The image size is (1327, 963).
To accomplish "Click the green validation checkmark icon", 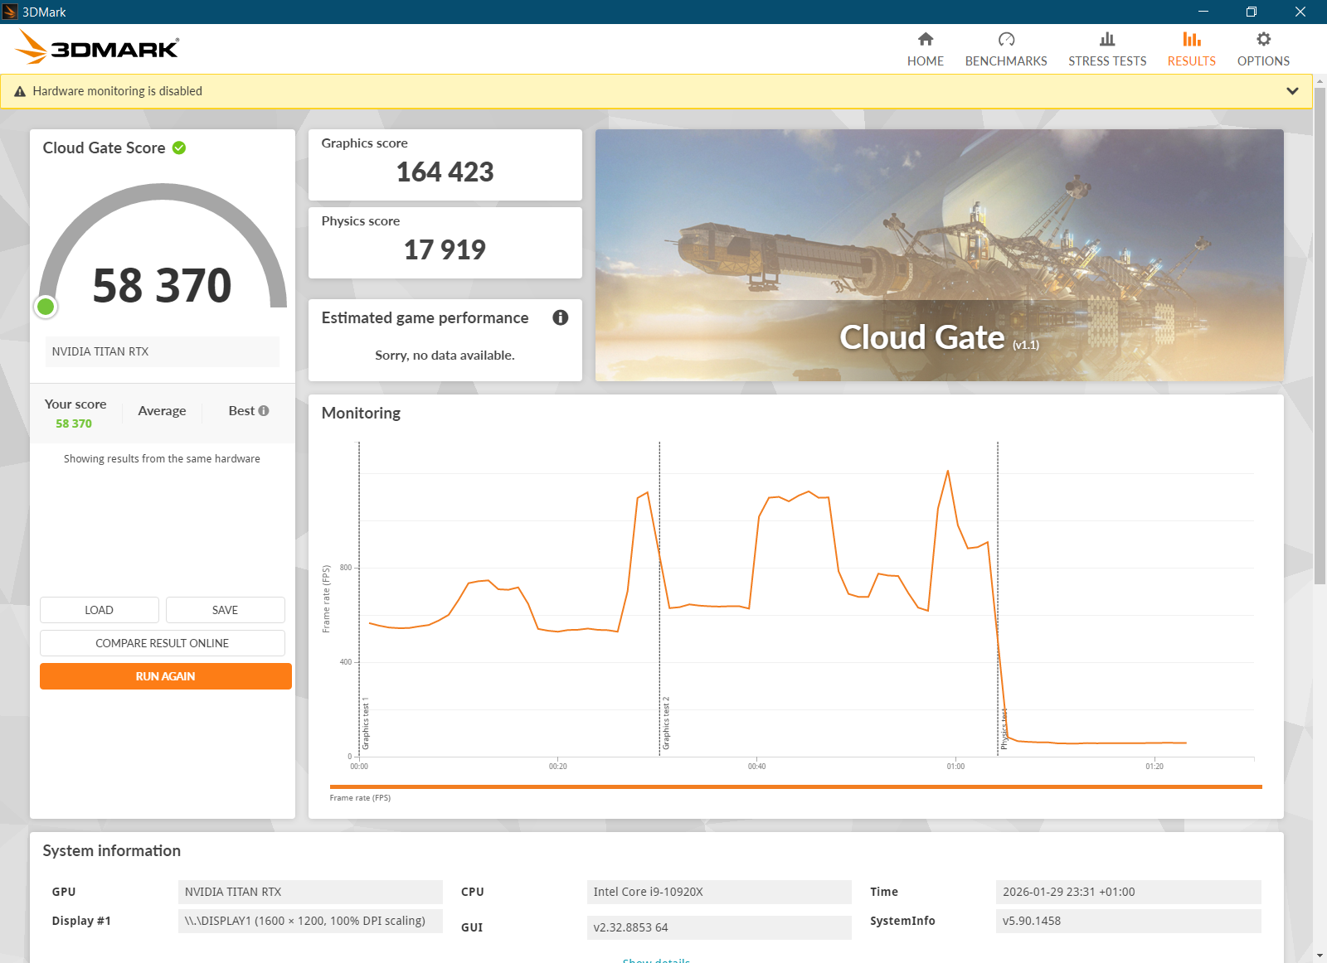I will tap(179, 148).
